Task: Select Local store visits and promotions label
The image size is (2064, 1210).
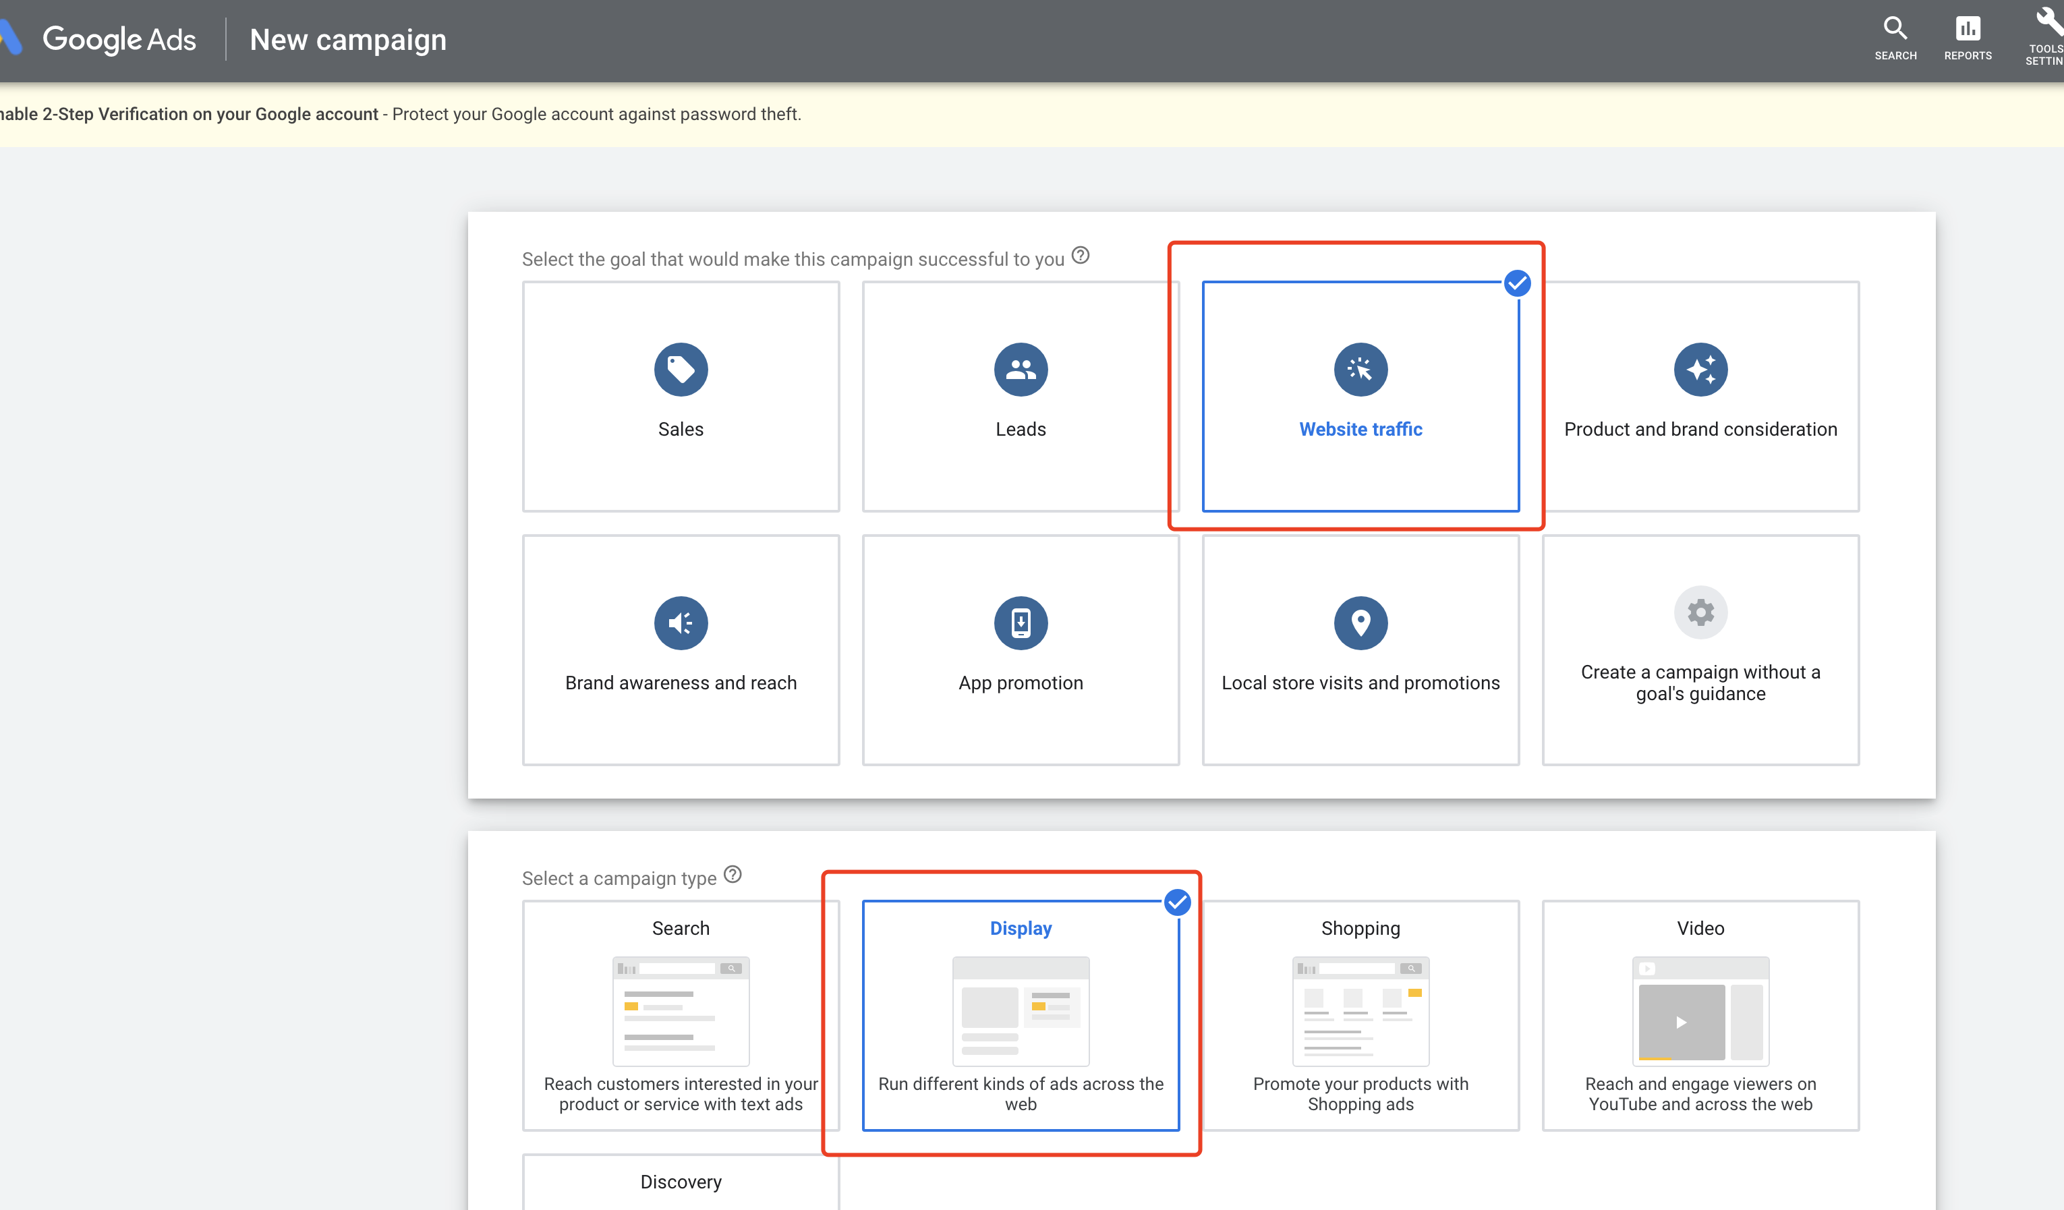Action: click(x=1360, y=683)
